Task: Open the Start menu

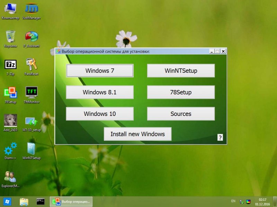Action: (7, 202)
